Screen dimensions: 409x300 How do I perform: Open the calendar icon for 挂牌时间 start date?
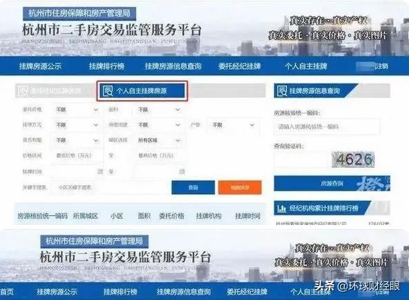[100, 171]
